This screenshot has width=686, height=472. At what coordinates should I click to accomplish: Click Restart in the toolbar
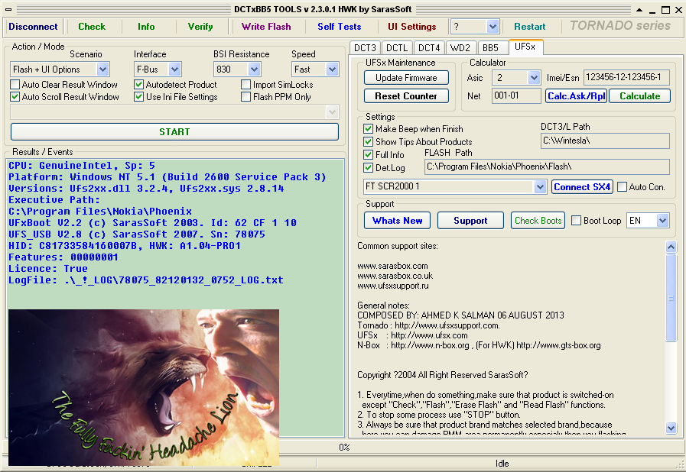[x=530, y=27]
